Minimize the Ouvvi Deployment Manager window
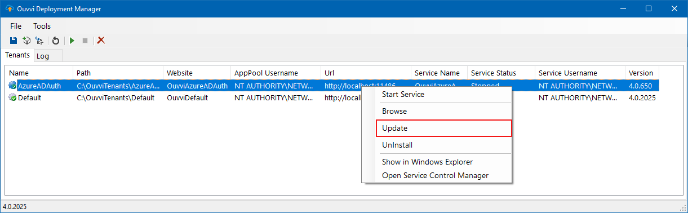This screenshot has width=688, height=213. point(623,8)
